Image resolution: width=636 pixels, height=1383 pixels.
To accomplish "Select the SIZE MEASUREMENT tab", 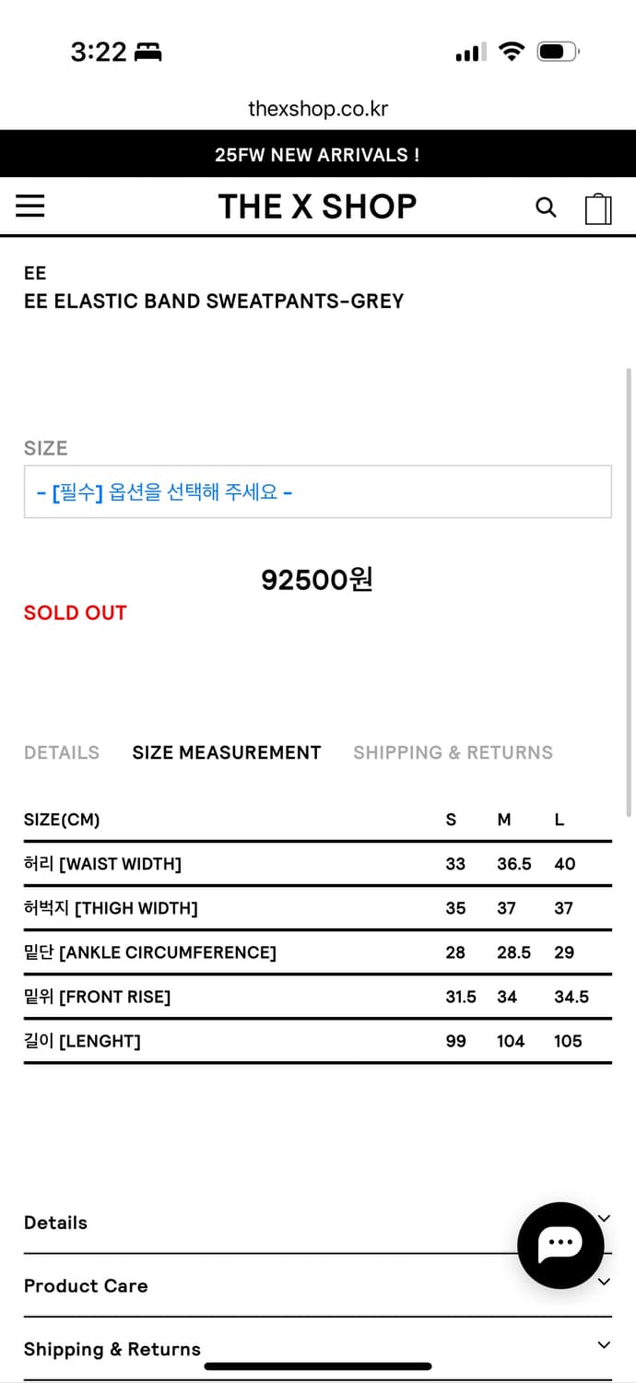I will 227,752.
